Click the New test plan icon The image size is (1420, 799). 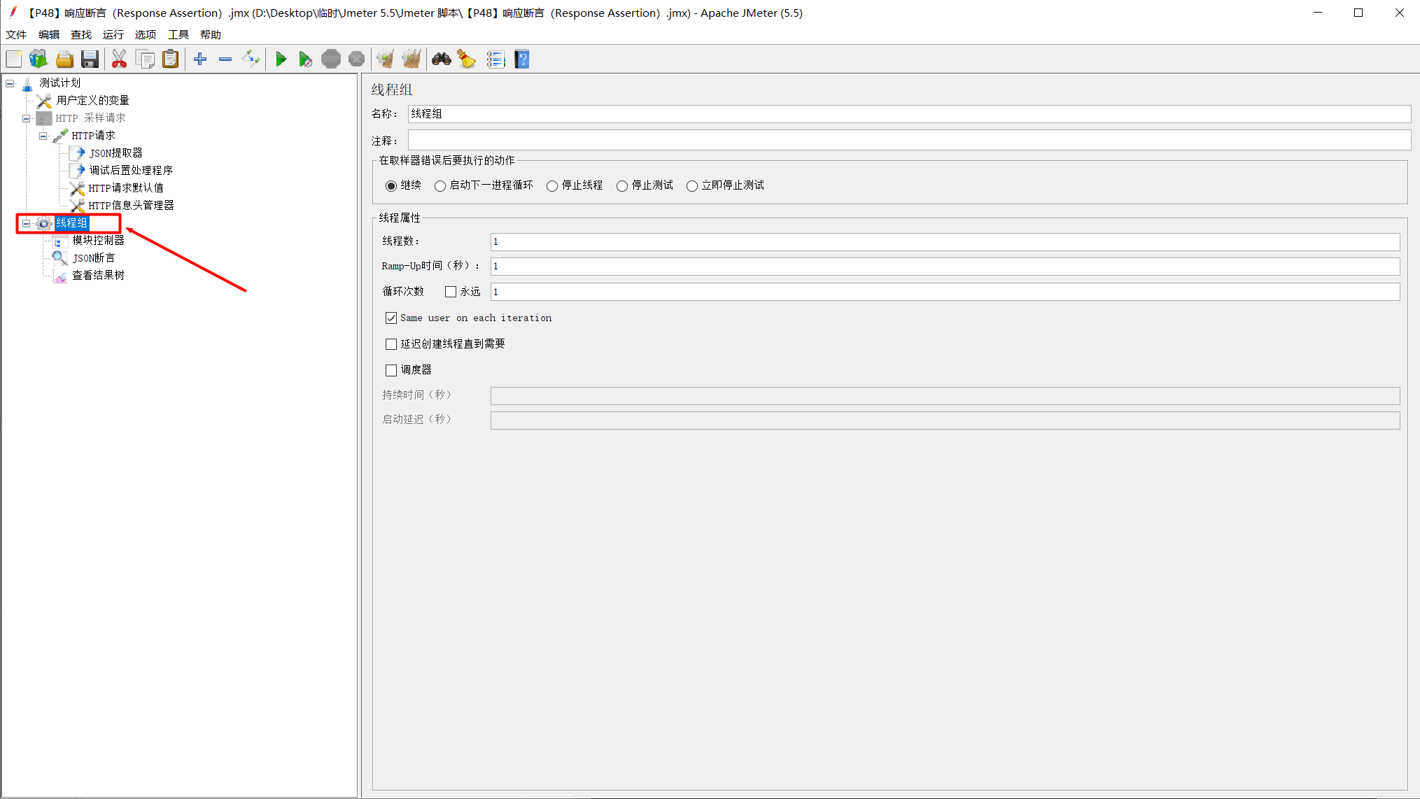click(14, 59)
